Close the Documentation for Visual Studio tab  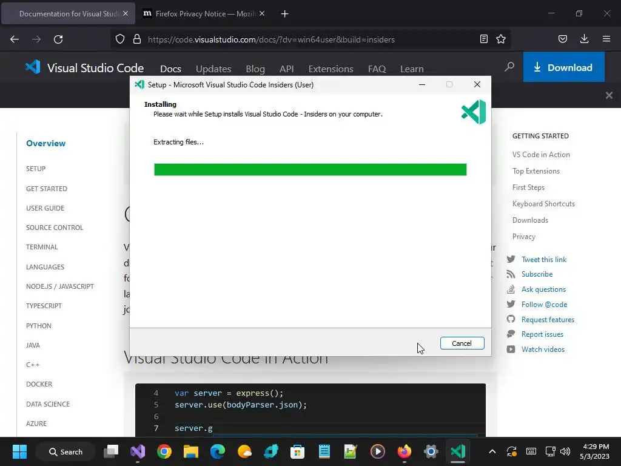click(126, 13)
